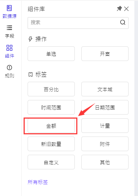Focus the 搜索 search field

78,23
